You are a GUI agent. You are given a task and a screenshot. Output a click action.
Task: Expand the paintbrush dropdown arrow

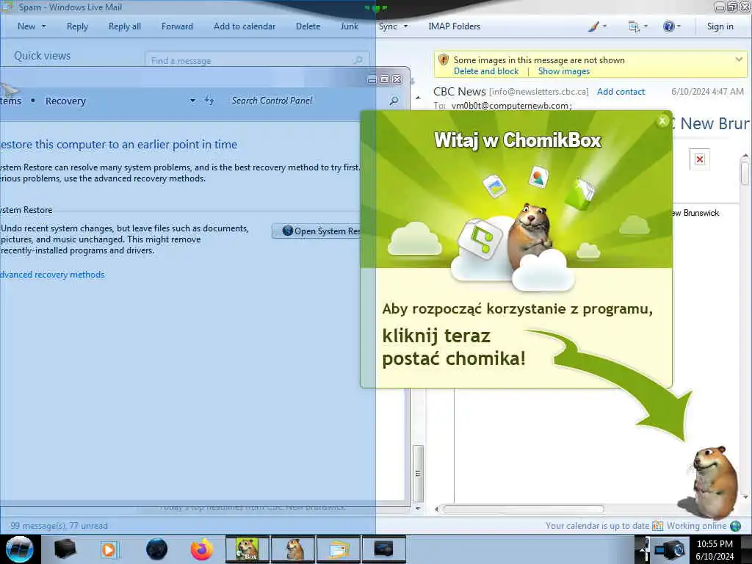pos(605,26)
